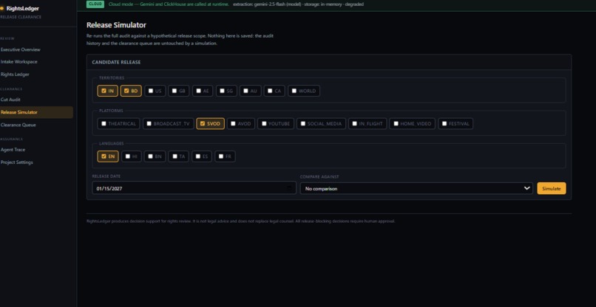
Task: Enable the AU territory checkbox
Action: tap(246, 91)
